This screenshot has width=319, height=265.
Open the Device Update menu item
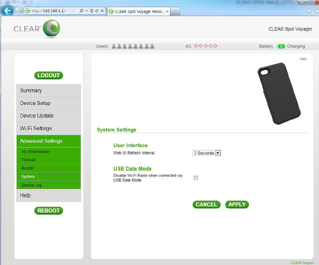tap(49, 116)
